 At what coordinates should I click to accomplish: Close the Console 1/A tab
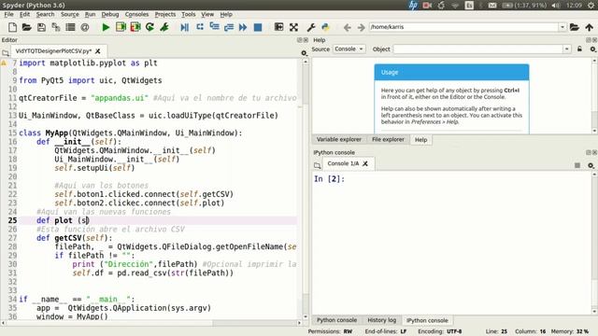pos(365,163)
